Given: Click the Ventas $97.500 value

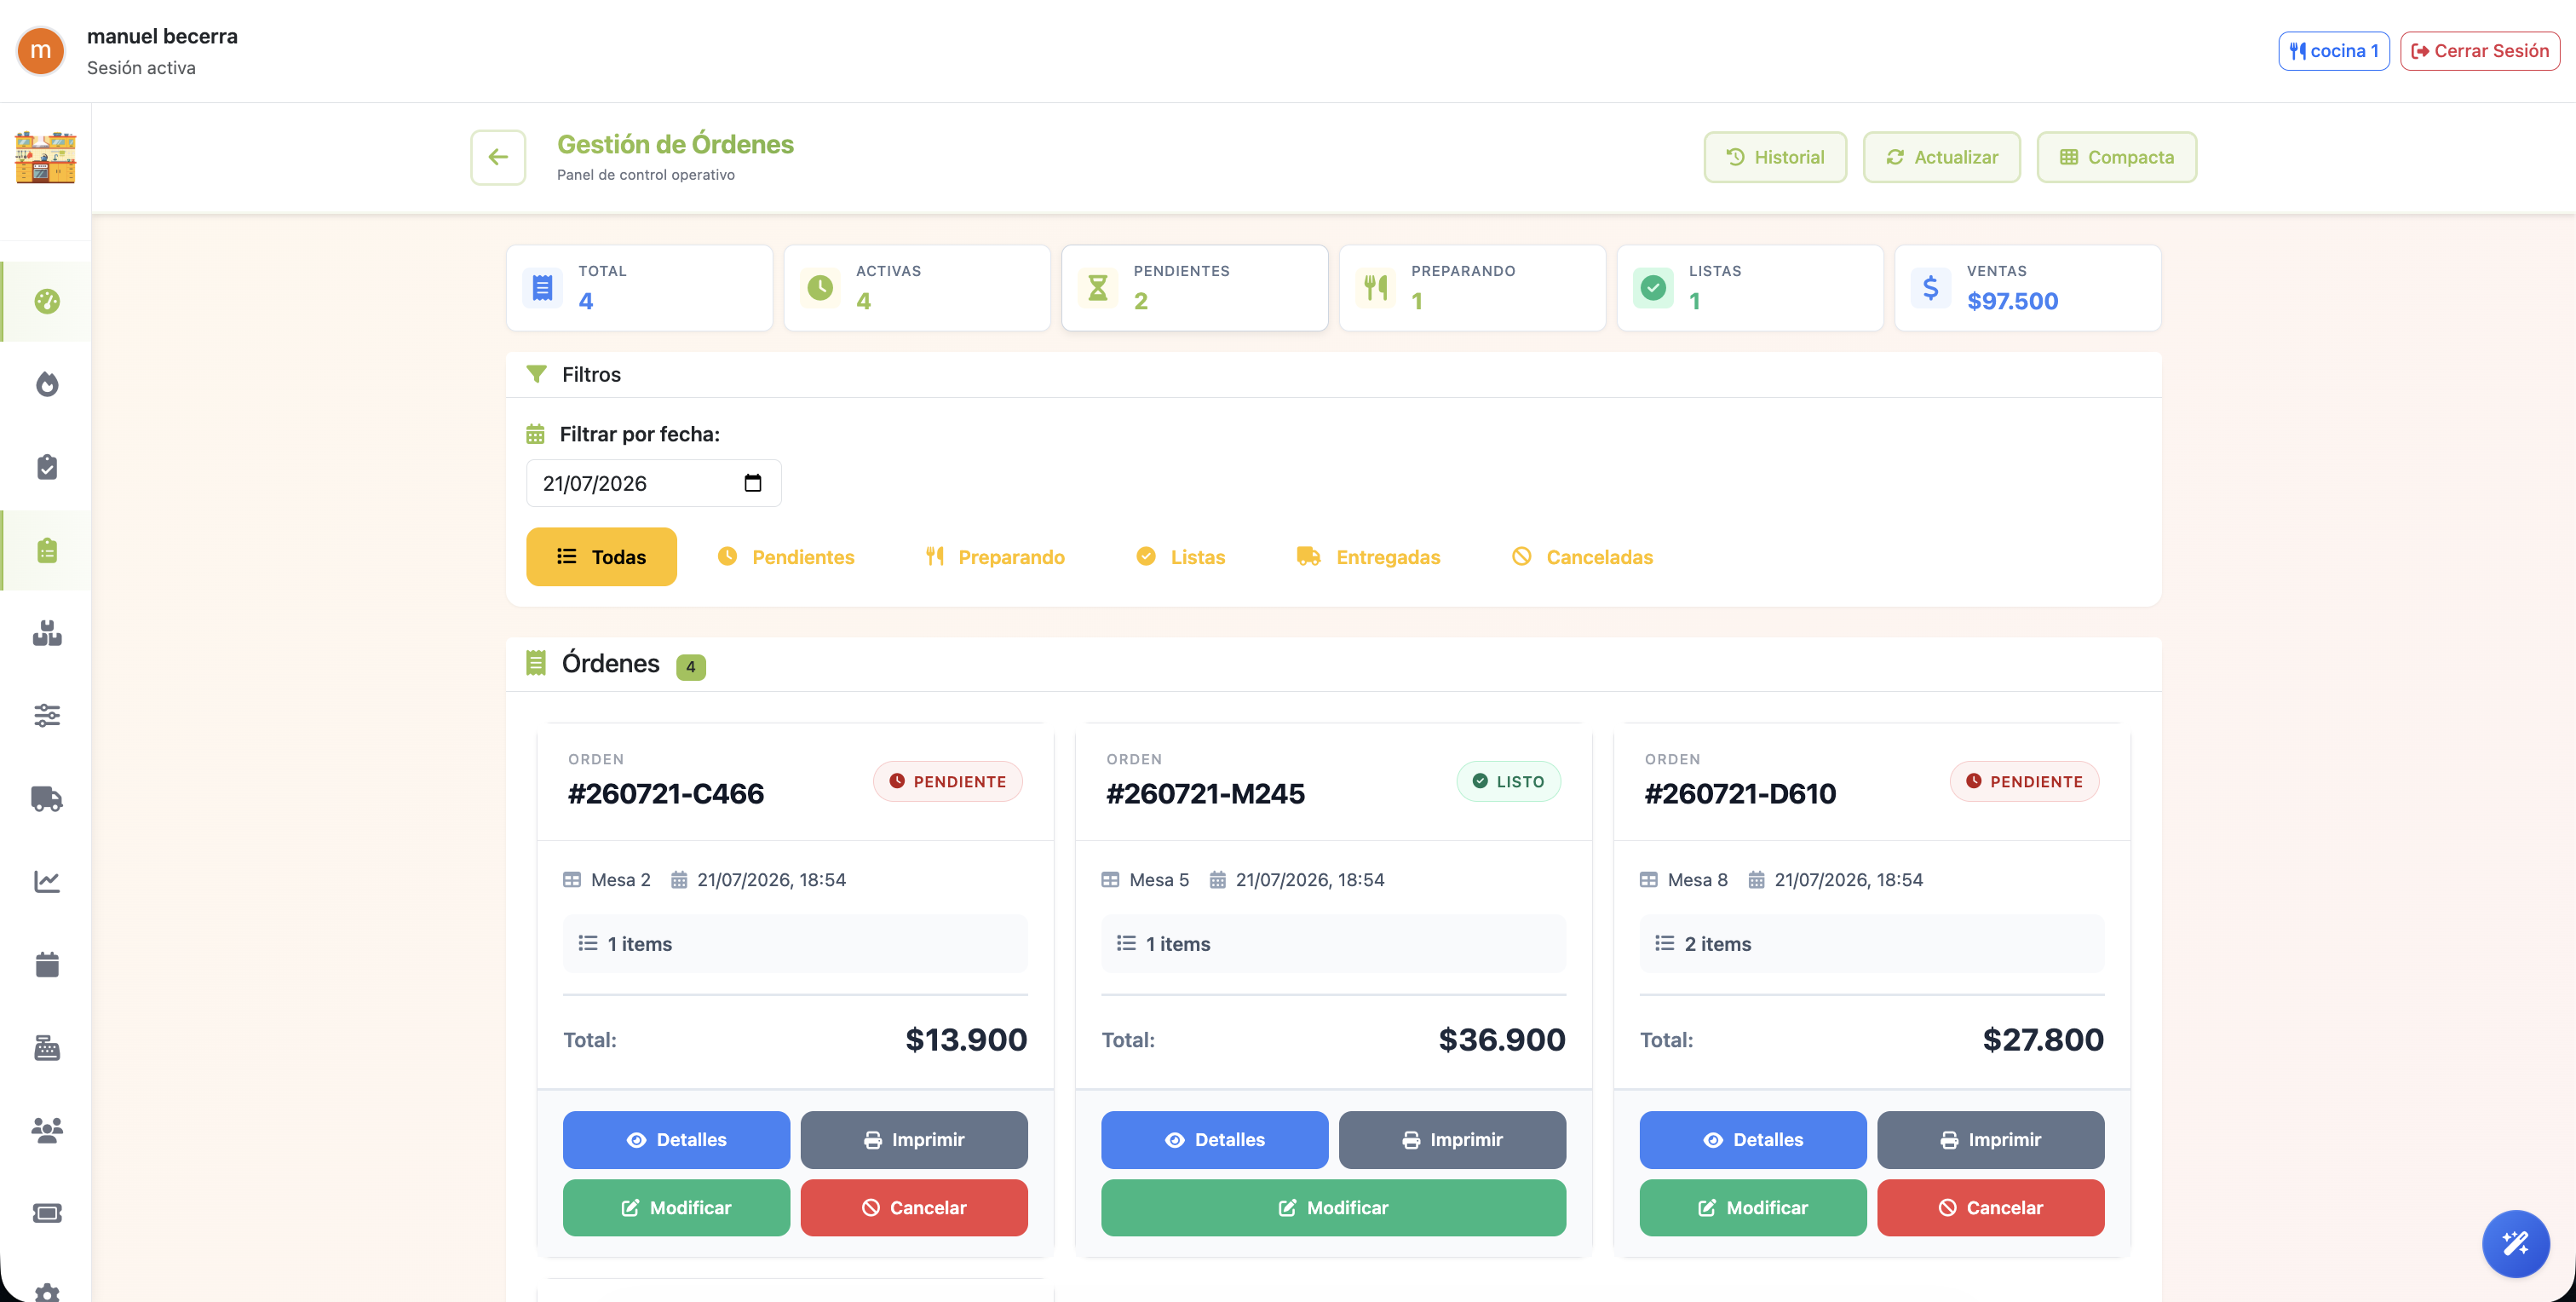Looking at the screenshot, I should [2012, 301].
